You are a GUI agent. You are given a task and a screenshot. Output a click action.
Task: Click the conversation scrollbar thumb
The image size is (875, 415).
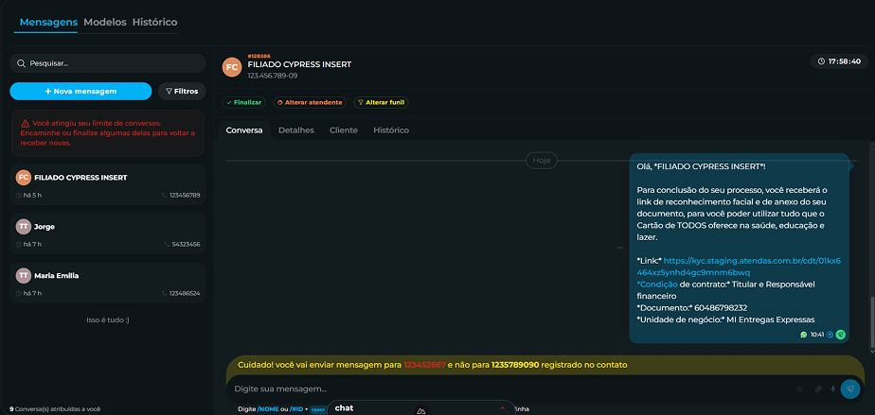[x=871, y=324]
